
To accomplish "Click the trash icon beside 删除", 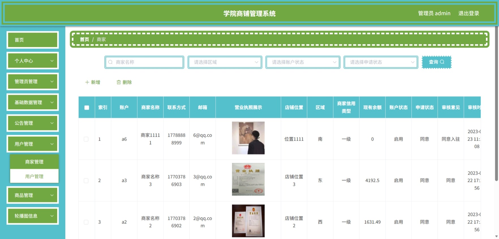I will [119, 82].
